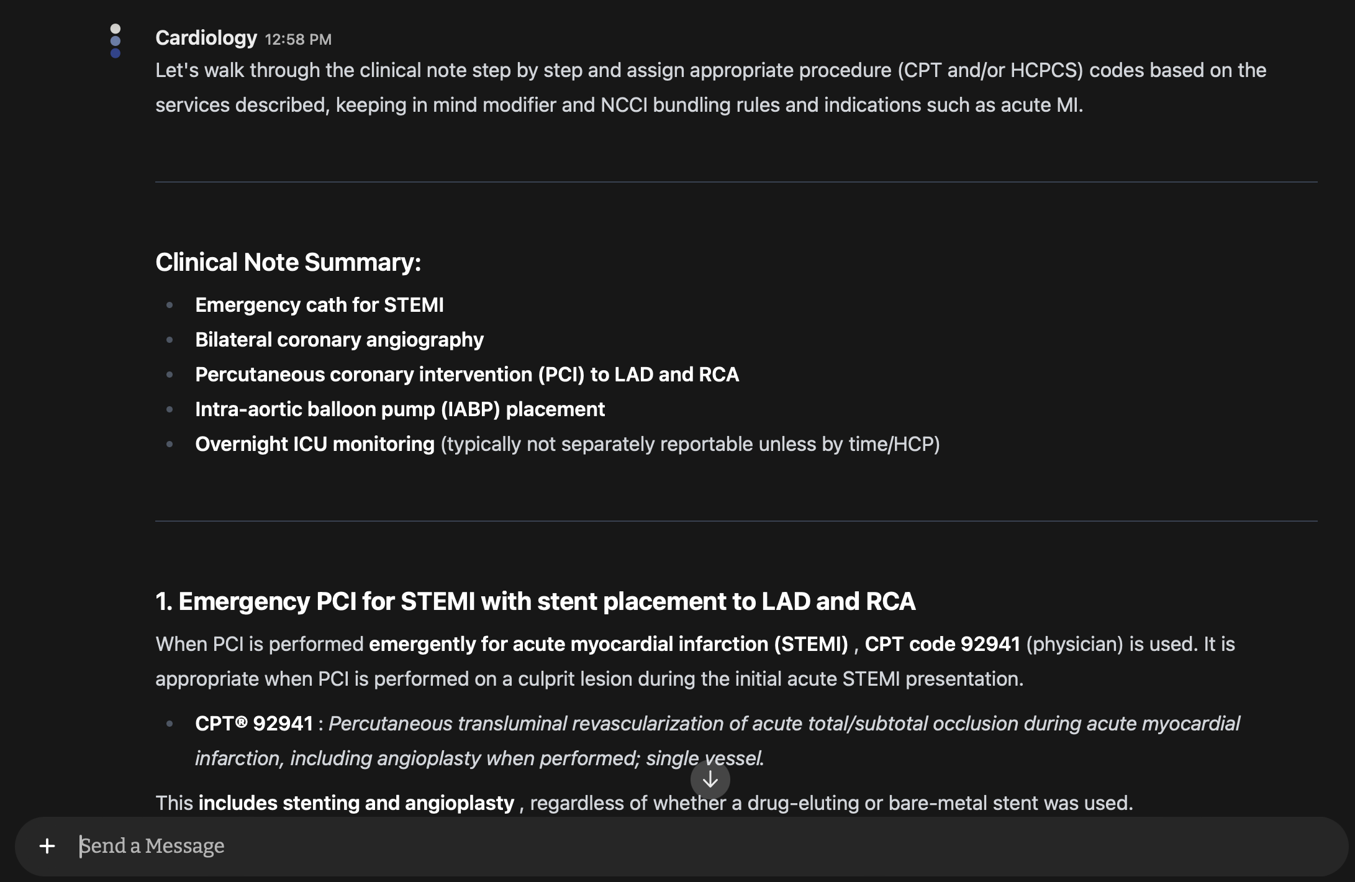This screenshot has height=882, width=1355.
Task: Click the 12:58 PM message timestamp
Action: click(298, 40)
